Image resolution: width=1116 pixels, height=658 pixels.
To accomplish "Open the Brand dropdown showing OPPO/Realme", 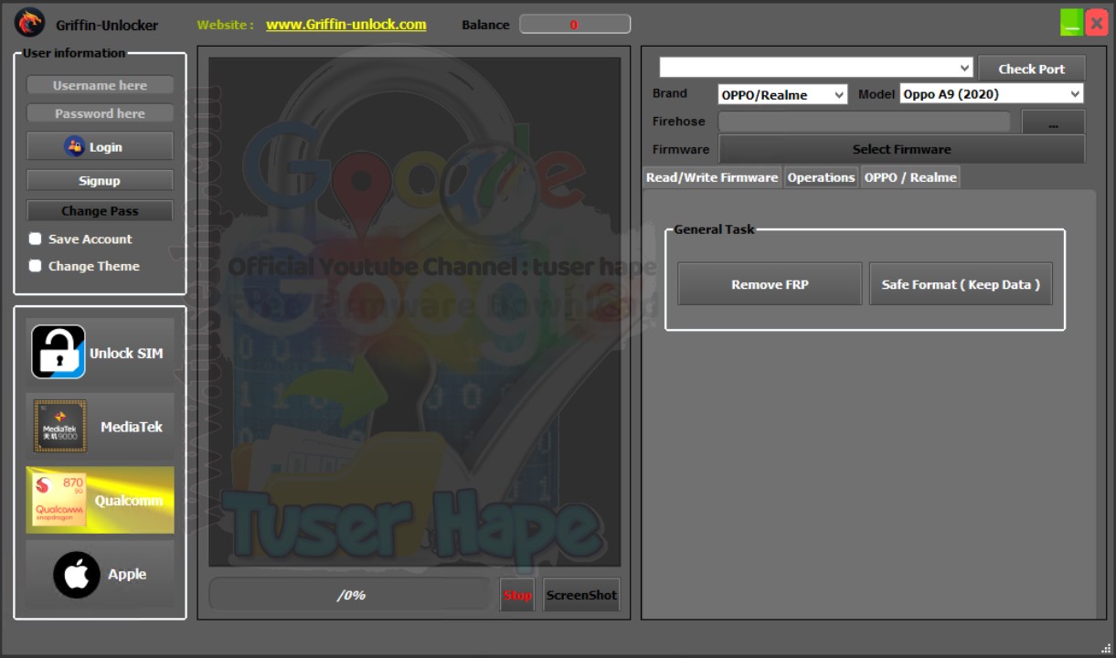I will (782, 94).
